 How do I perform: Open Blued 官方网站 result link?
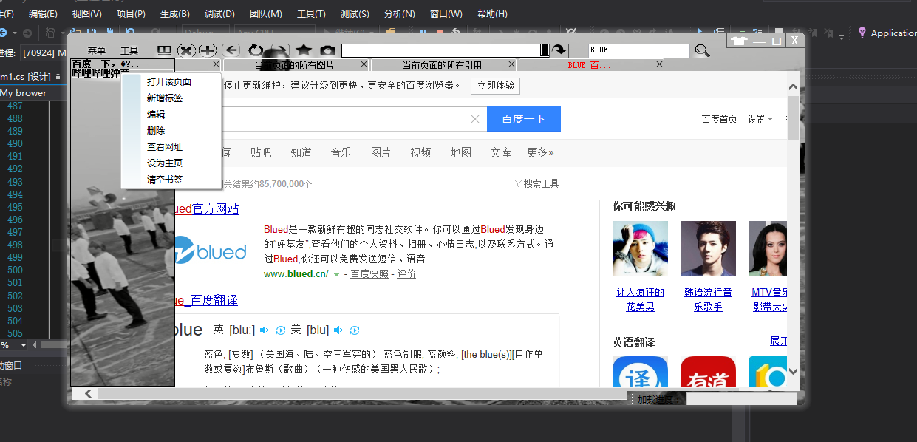[x=207, y=209]
